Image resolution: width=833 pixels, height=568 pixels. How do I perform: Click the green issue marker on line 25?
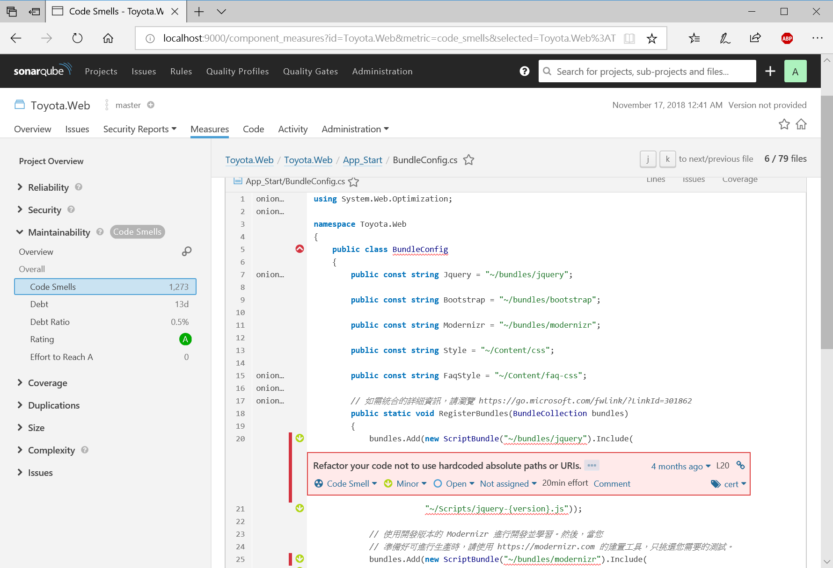tap(300, 559)
